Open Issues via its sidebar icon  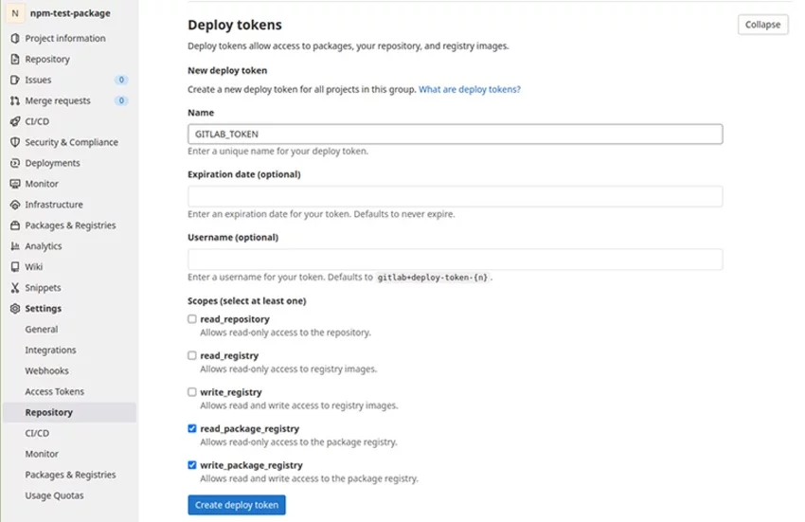[15, 81]
